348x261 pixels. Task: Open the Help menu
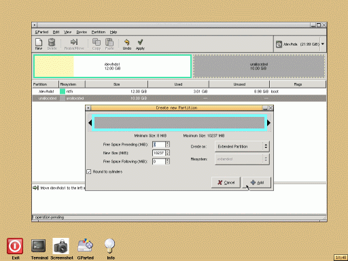tap(114, 32)
